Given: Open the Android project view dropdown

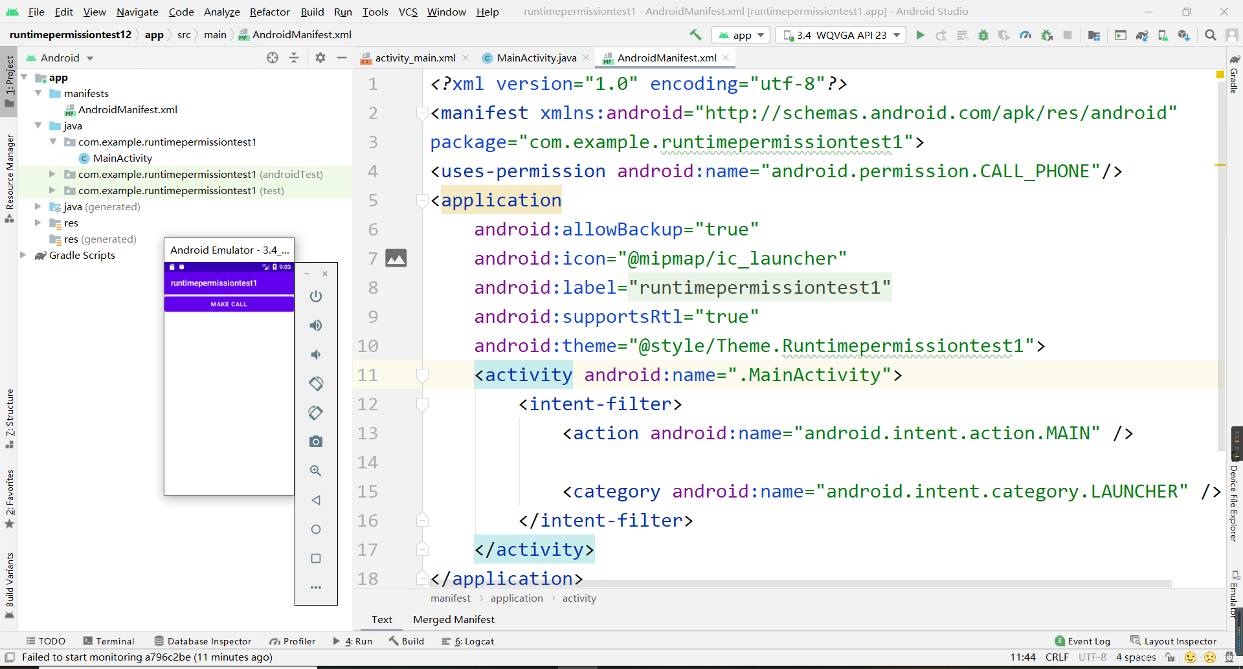Looking at the screenshot, I should tap(60, 58).
